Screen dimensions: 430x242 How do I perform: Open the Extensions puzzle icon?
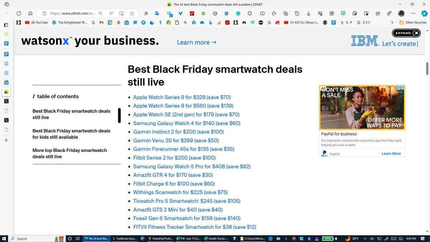tap(250, 13)
